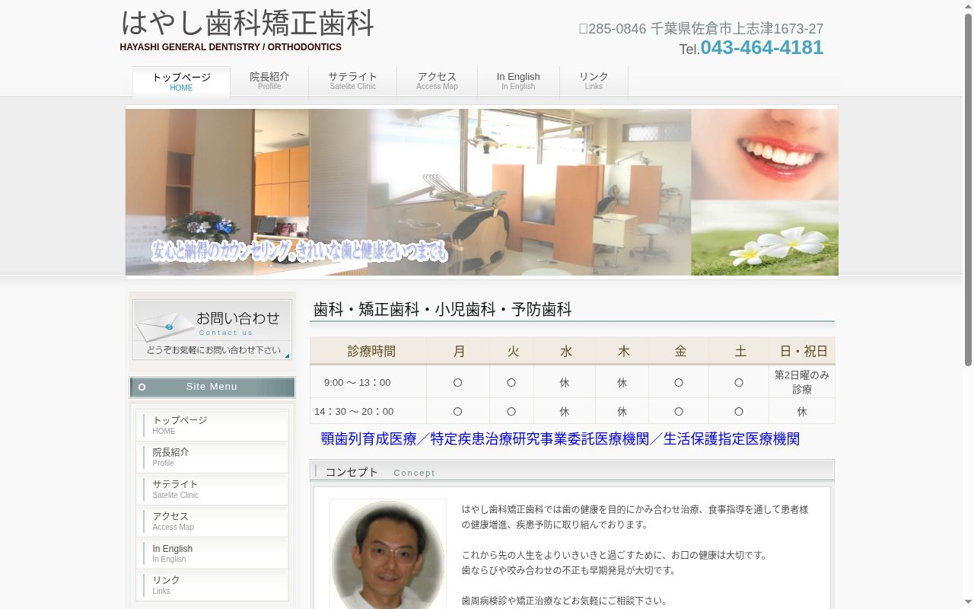Screen dimensions: 974x609
Task: Open the トップページ HOME tab in the top navigation
Action: tap(181, 81)
